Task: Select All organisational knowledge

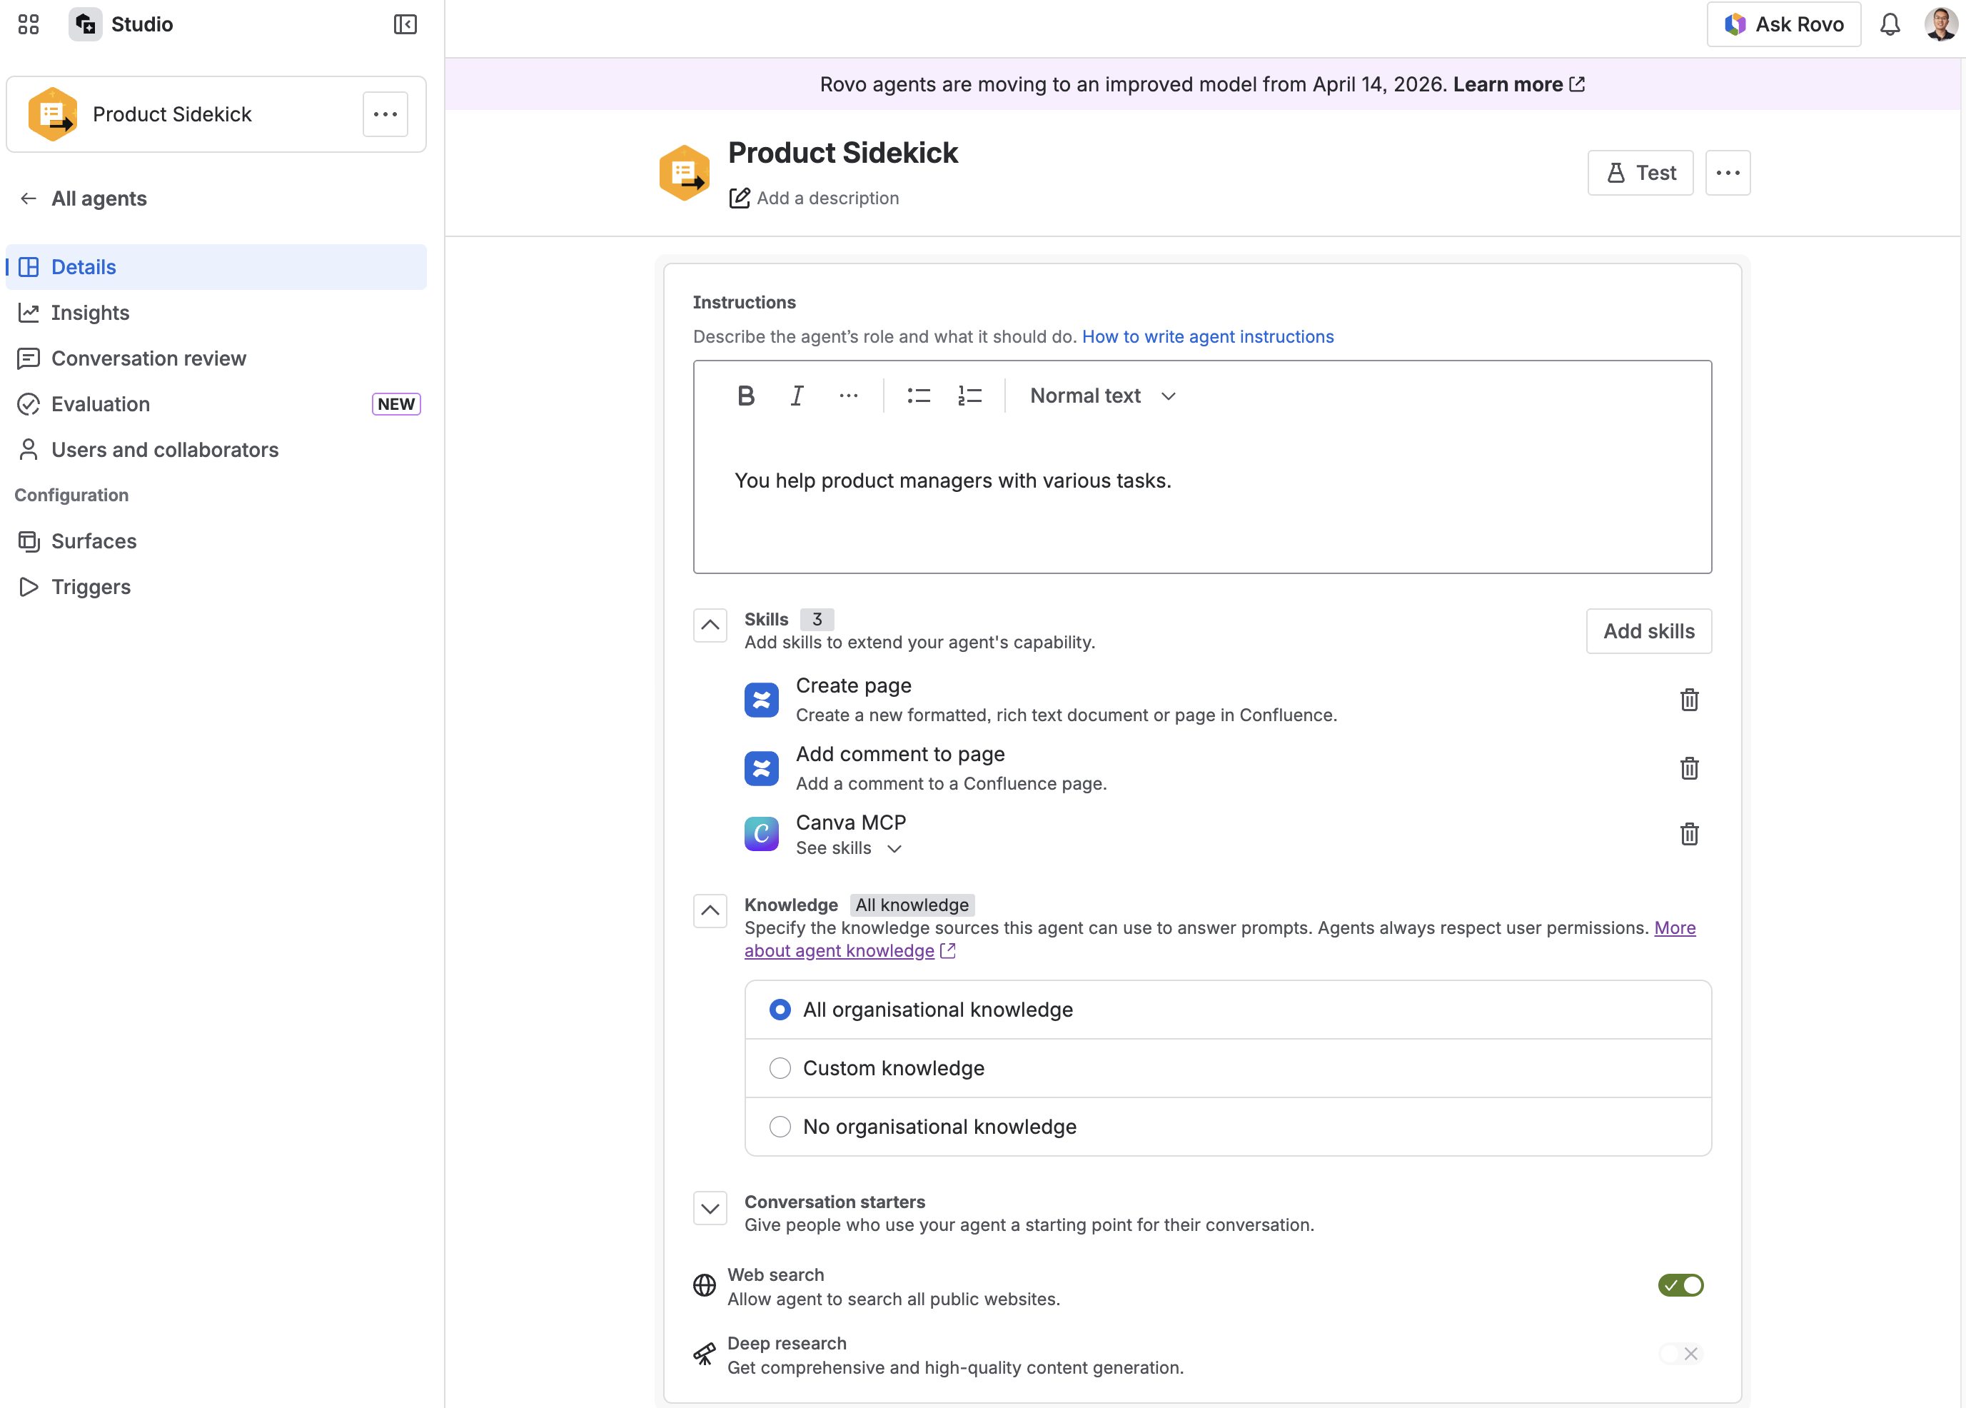Action: point(1229,1010)
